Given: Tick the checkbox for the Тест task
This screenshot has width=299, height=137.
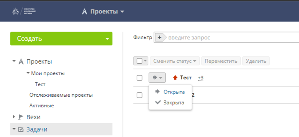Looking at the screenshot, I should click(139, 78).
